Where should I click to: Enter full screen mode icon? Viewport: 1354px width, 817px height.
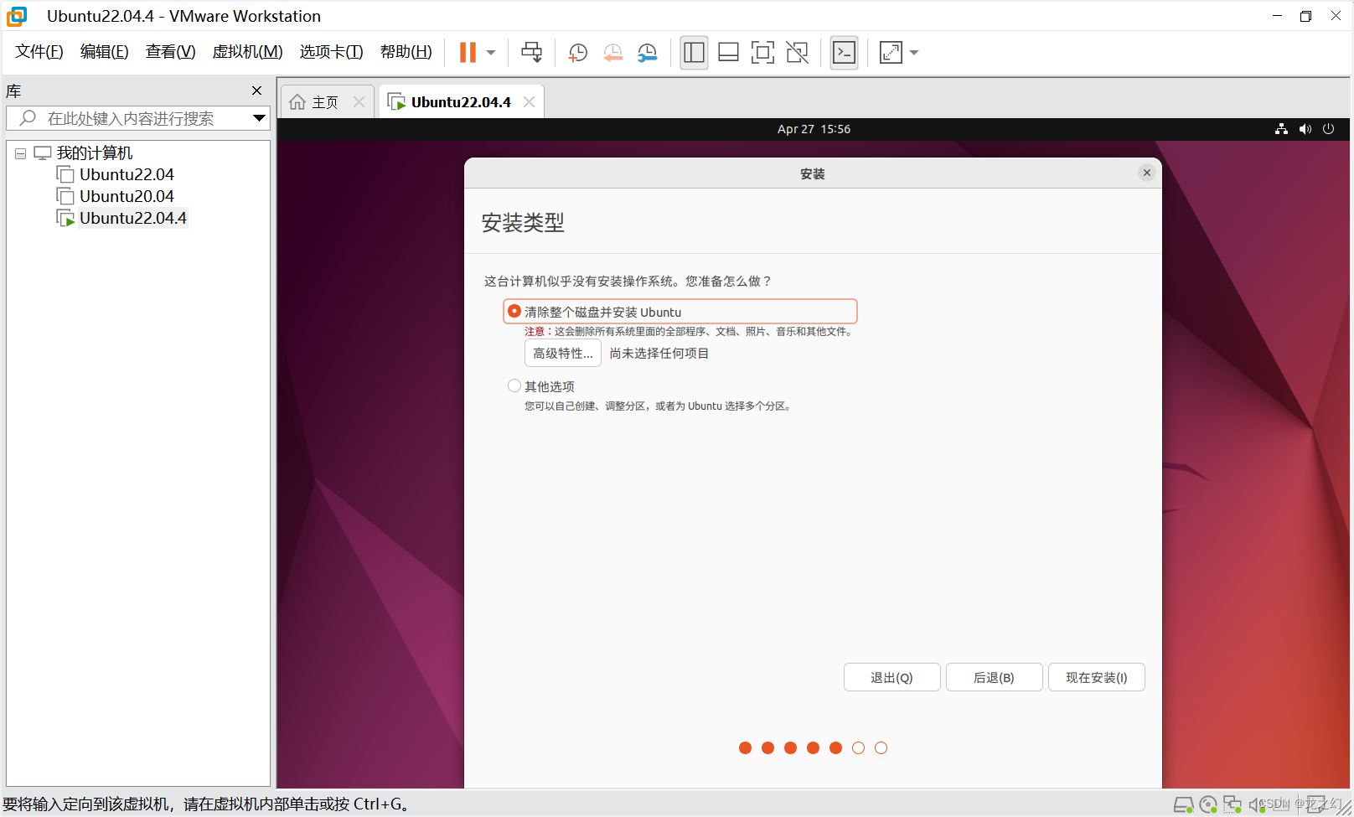(x=762, y=53)
